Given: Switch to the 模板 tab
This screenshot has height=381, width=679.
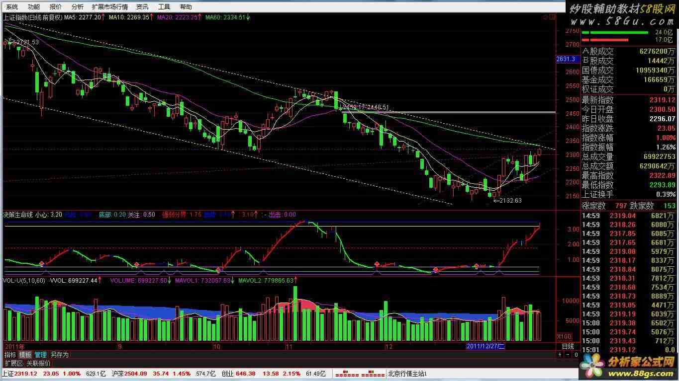Looking at the screenshot, I should coord(25,355).
